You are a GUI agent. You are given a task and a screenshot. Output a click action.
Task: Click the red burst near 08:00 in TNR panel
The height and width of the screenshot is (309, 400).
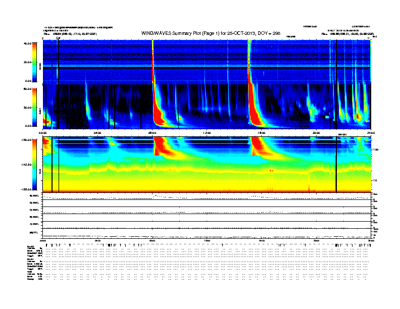click(x=161, y=146)
